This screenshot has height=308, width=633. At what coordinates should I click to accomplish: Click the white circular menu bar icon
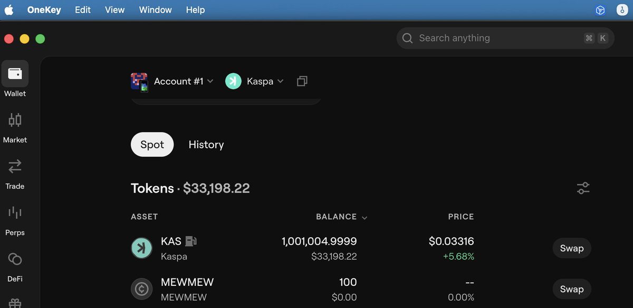pyautogui.click(x=621, y=10)
